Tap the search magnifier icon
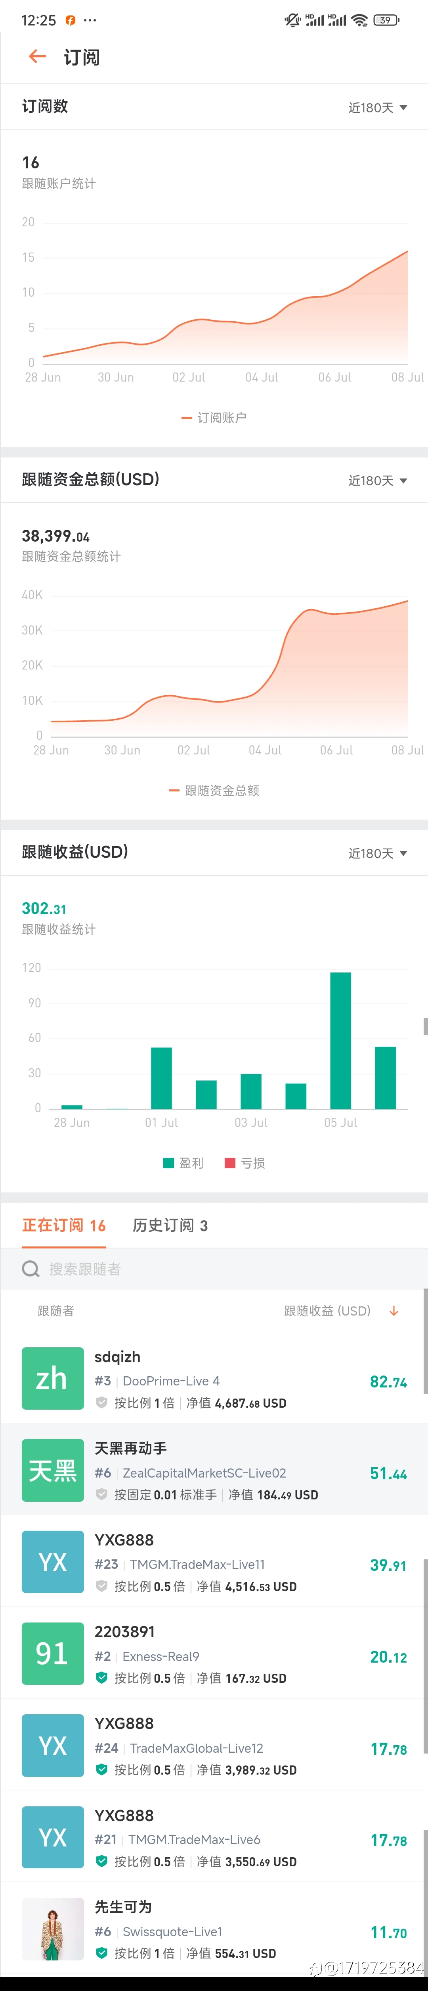Image resolution: width=428 pixels, height=1991 pixels. [x=30, y=1268]
